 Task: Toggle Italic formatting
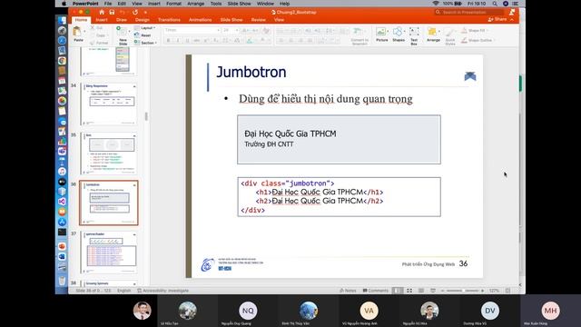178,40
